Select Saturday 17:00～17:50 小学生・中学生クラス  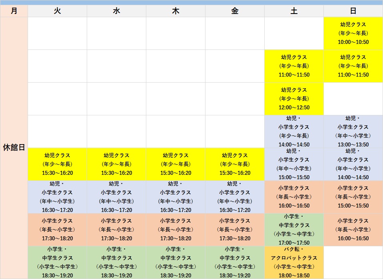coord(294,230)
